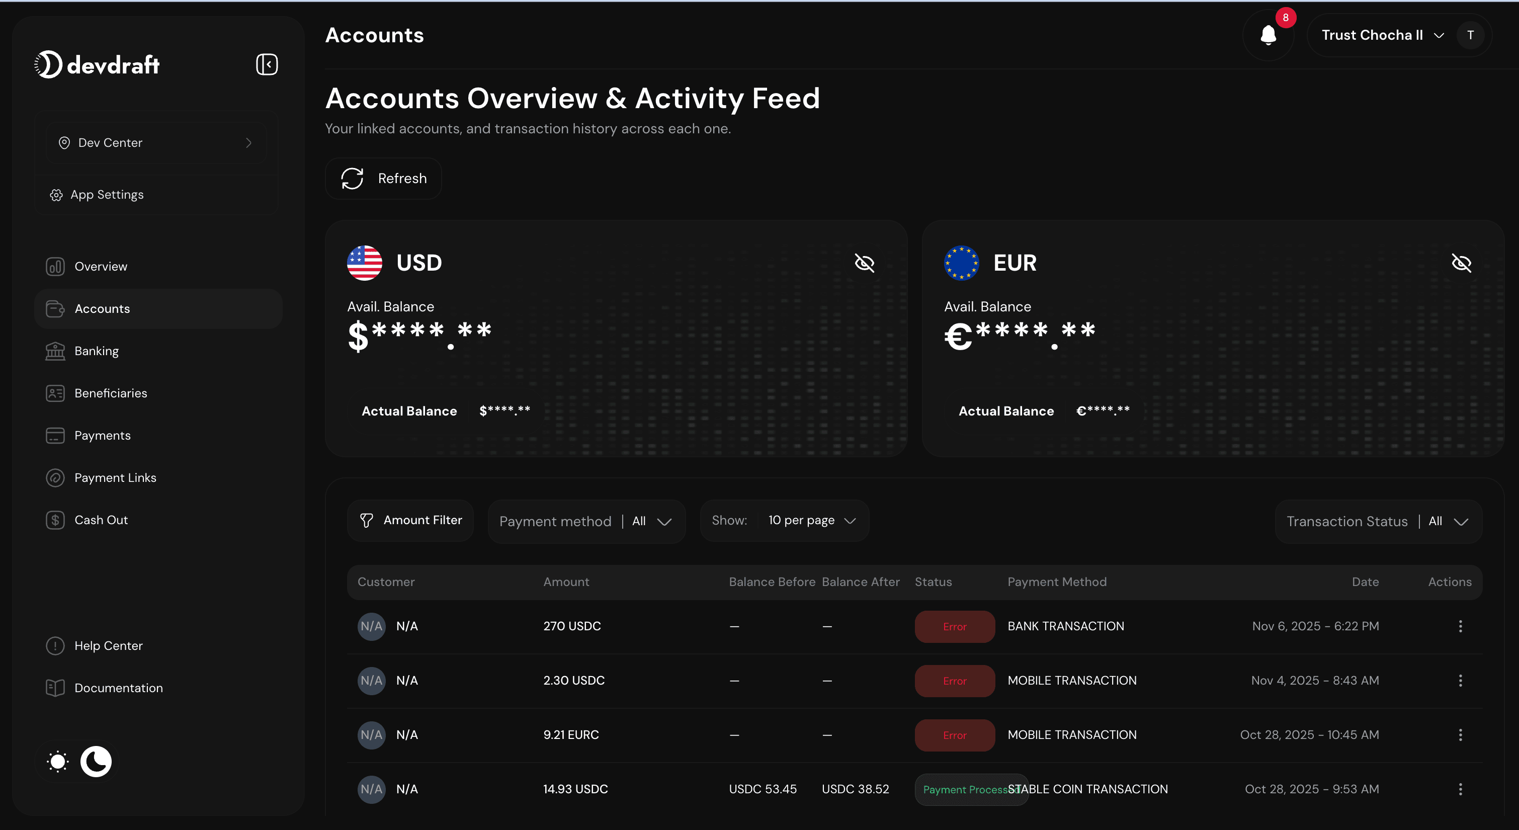Open the Accounts section in the sidebar
The height and width of the screenshot is (830, 1519).
pyautogui.click(x=102, y=308)
